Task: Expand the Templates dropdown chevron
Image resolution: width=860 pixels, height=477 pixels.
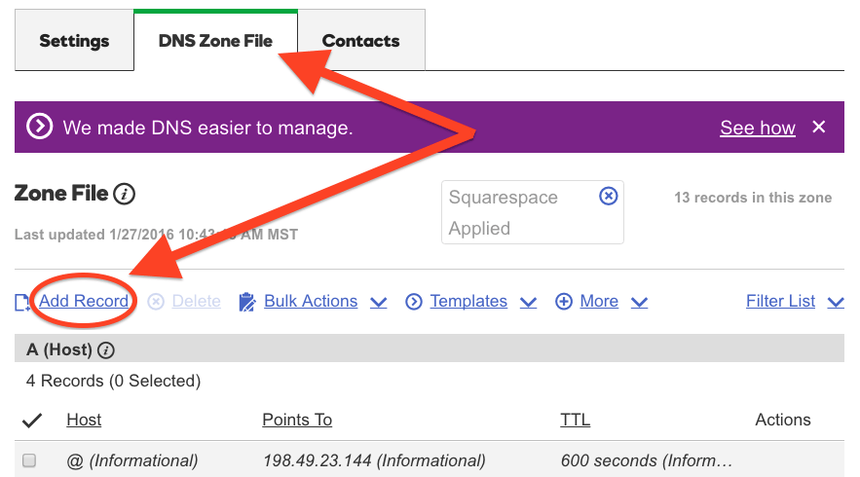Action: click(x=528, y=303)
